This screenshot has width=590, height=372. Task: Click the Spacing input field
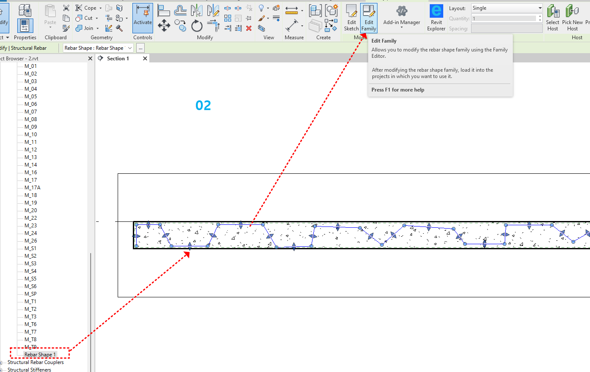507,28
